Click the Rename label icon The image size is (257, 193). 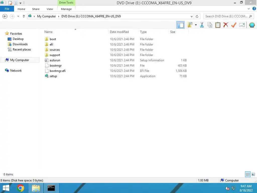(x=242, y=25)
